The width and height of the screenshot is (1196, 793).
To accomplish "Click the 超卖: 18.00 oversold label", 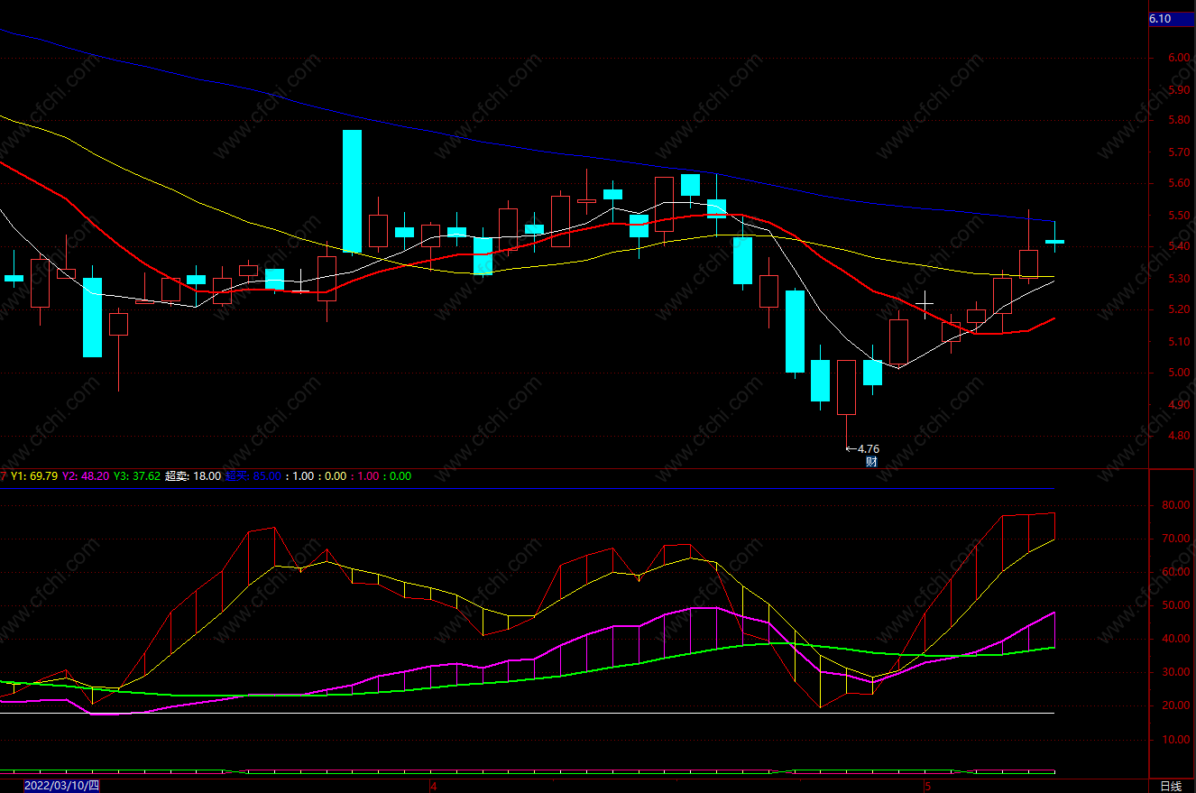I will 193,475.
